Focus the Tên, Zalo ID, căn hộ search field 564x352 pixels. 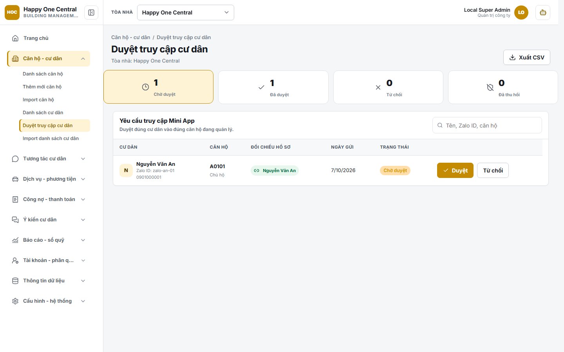[x=487, y=126]
